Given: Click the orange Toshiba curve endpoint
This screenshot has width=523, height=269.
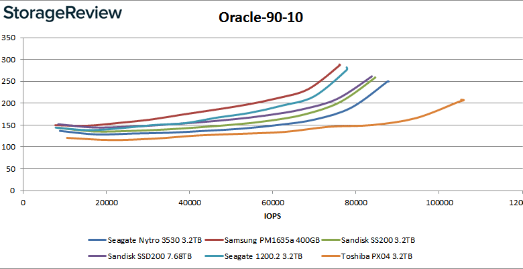Looking at the screenshot, I should (463, 100).
